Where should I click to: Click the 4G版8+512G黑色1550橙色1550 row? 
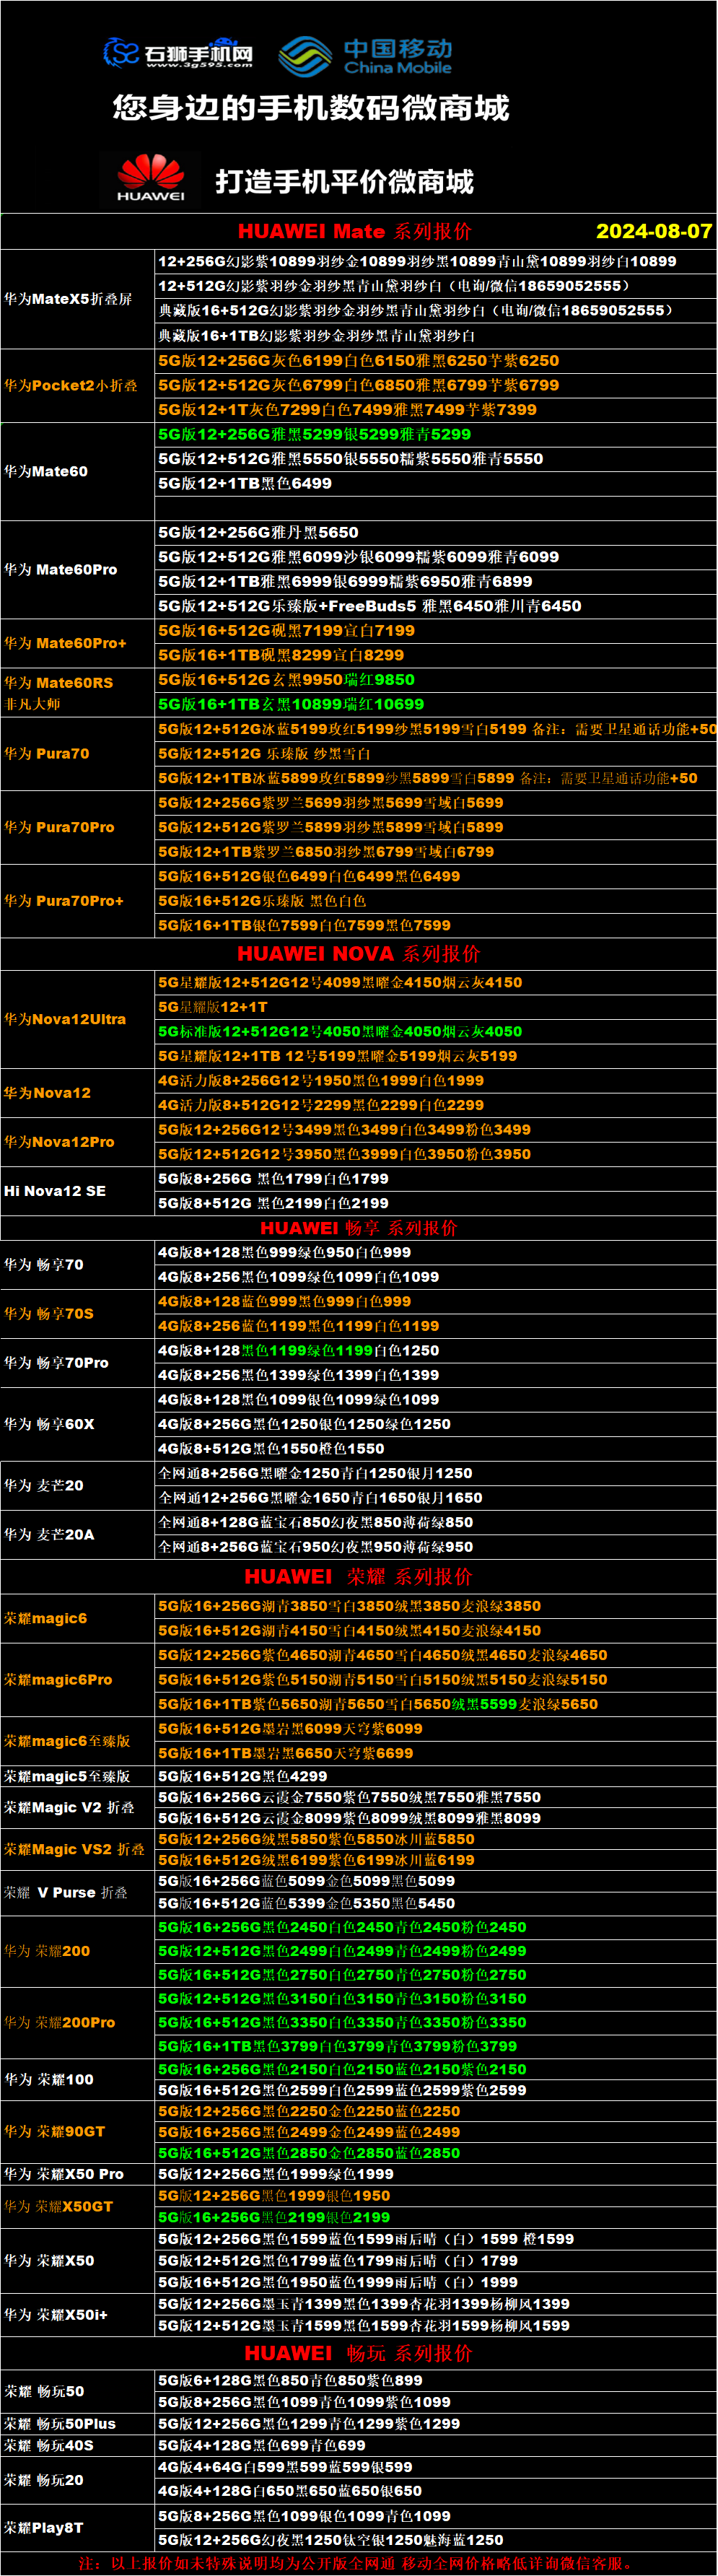[435, 1449]
